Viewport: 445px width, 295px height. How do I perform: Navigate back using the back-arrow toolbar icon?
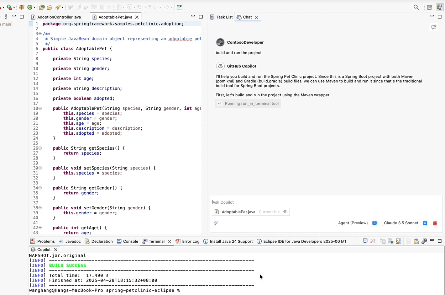tap(156, 7)
